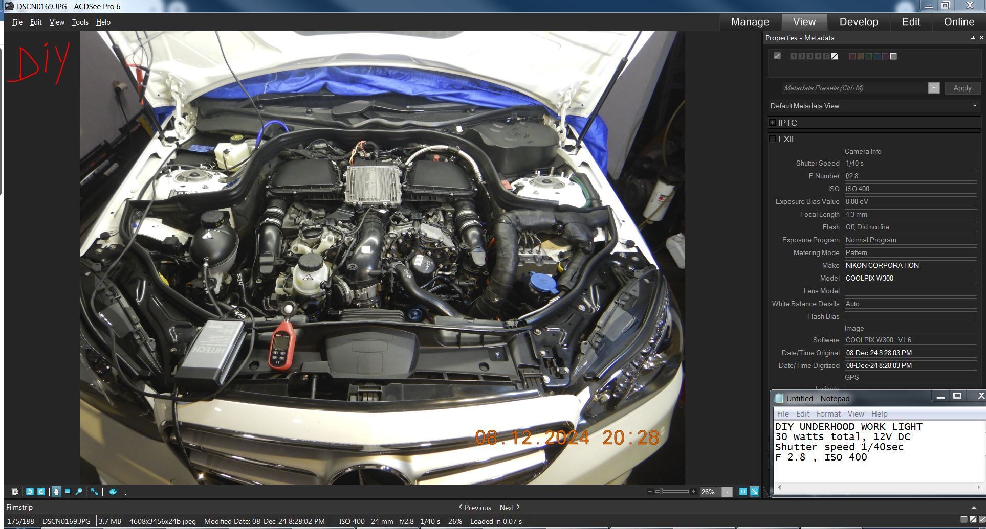This screenshot has height=529, width=986.
Task: Toggle full screen with the arrows icon
Action: [x=95, y=492]
